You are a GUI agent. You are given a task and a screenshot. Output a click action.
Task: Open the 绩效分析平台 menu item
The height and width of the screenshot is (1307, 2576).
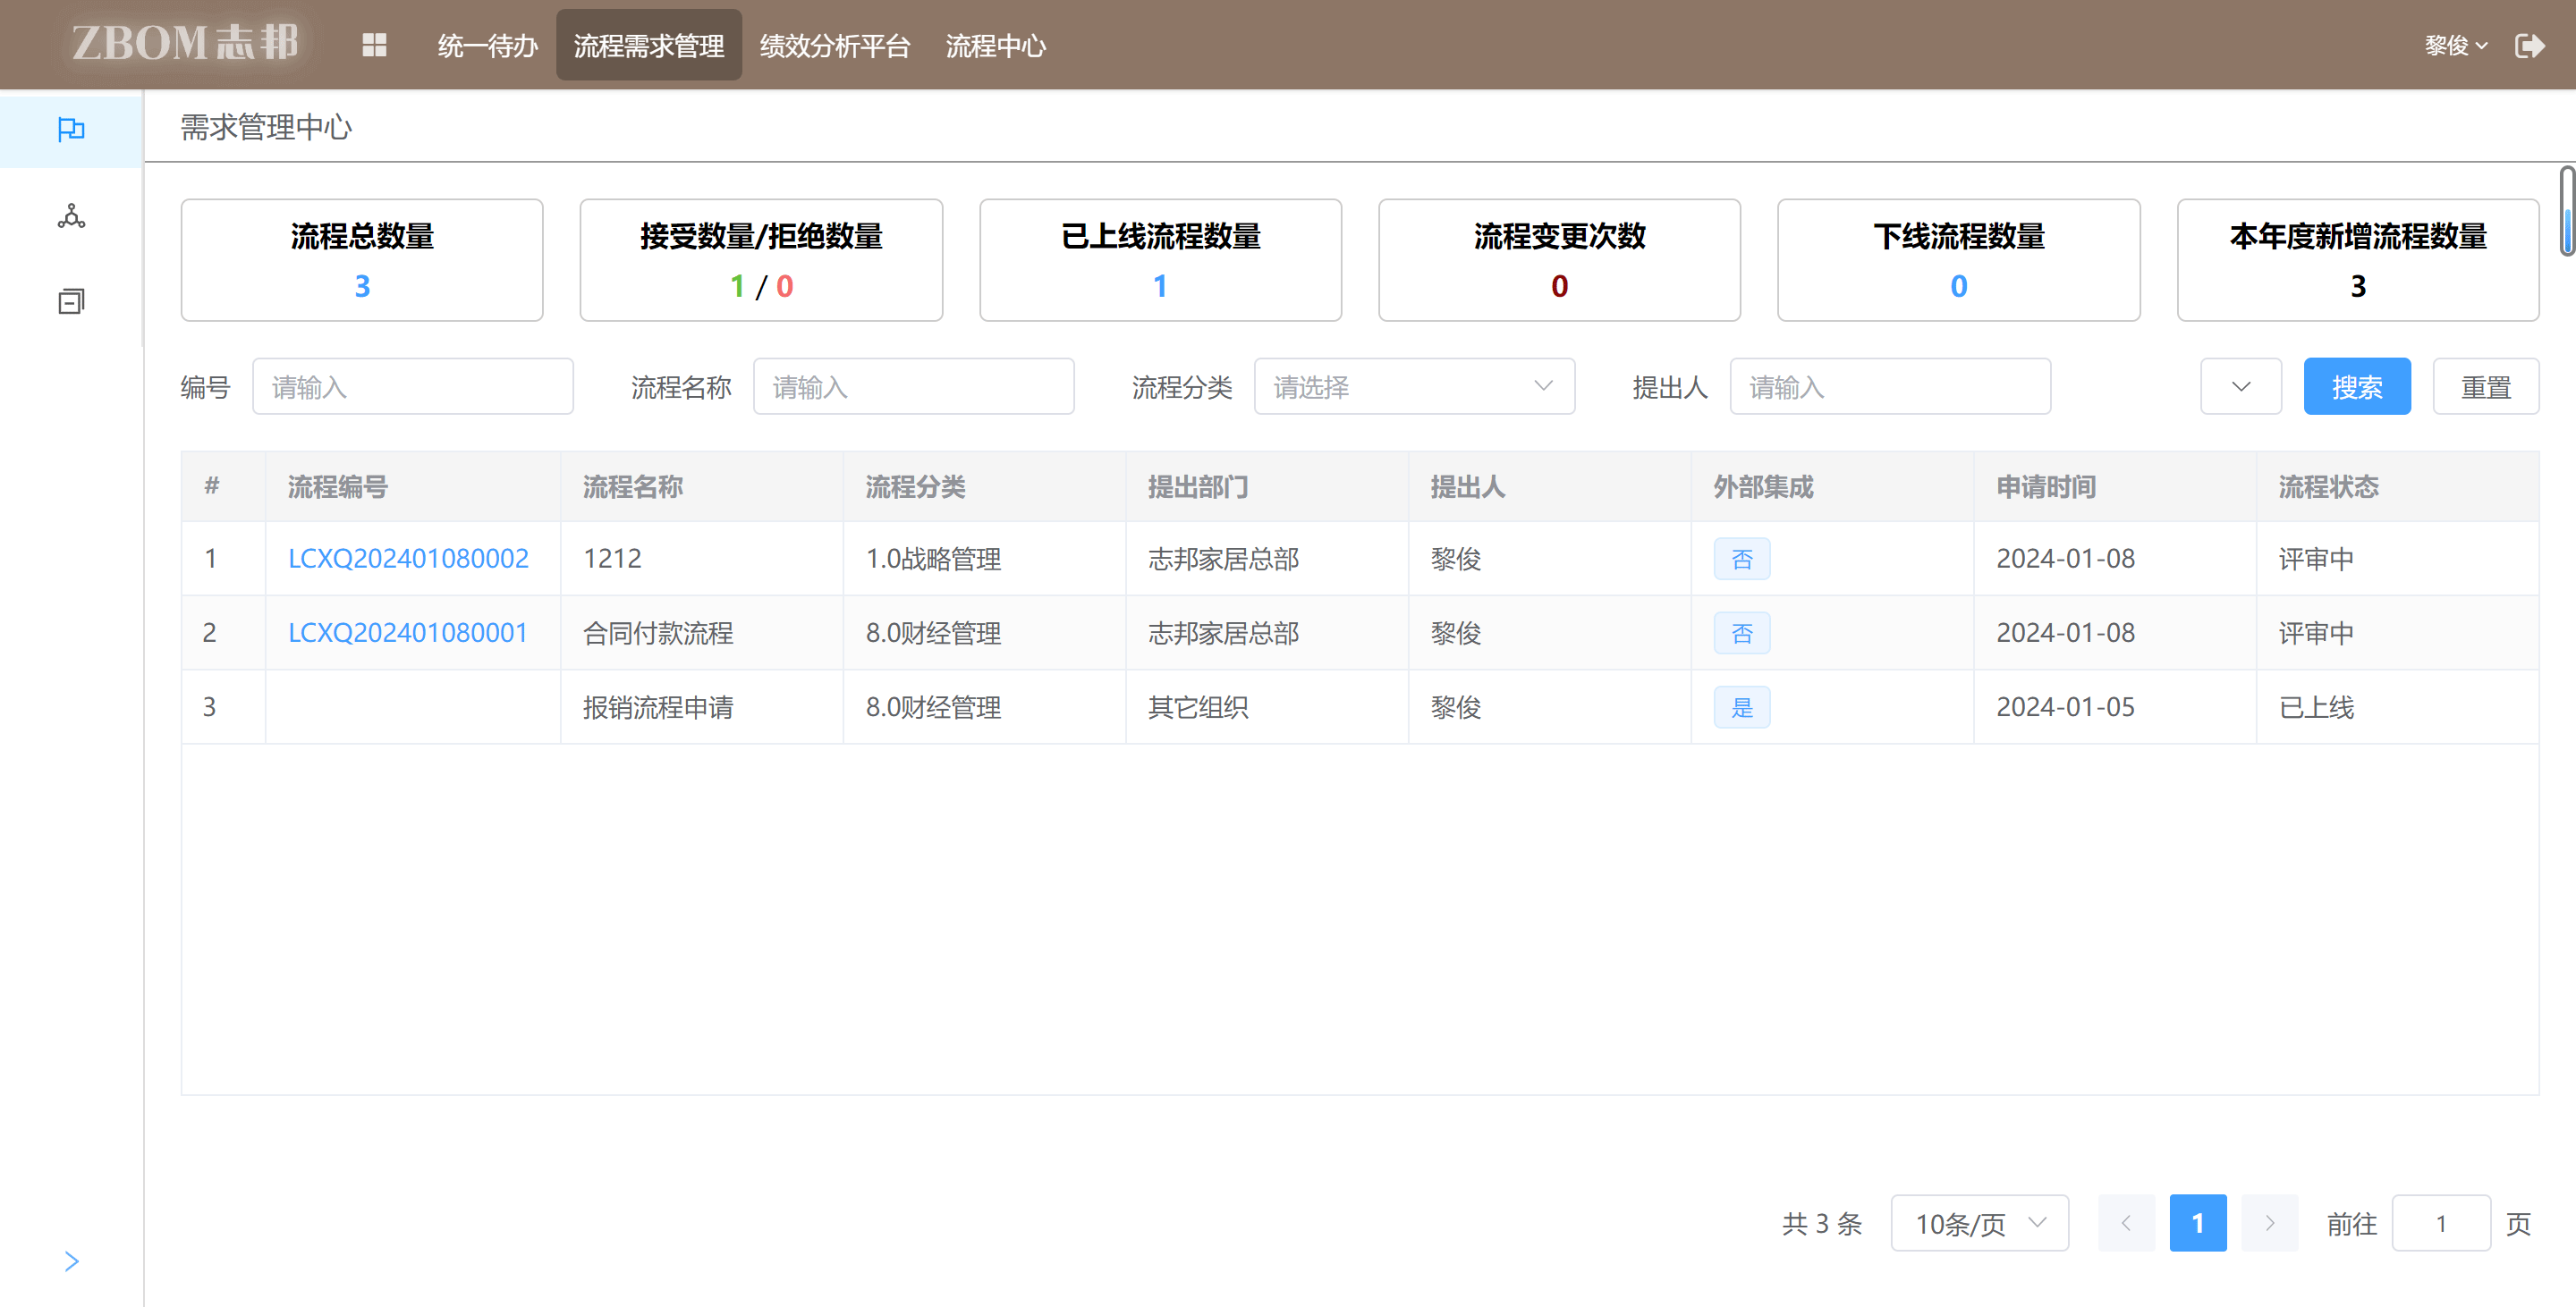click(834, 46)
